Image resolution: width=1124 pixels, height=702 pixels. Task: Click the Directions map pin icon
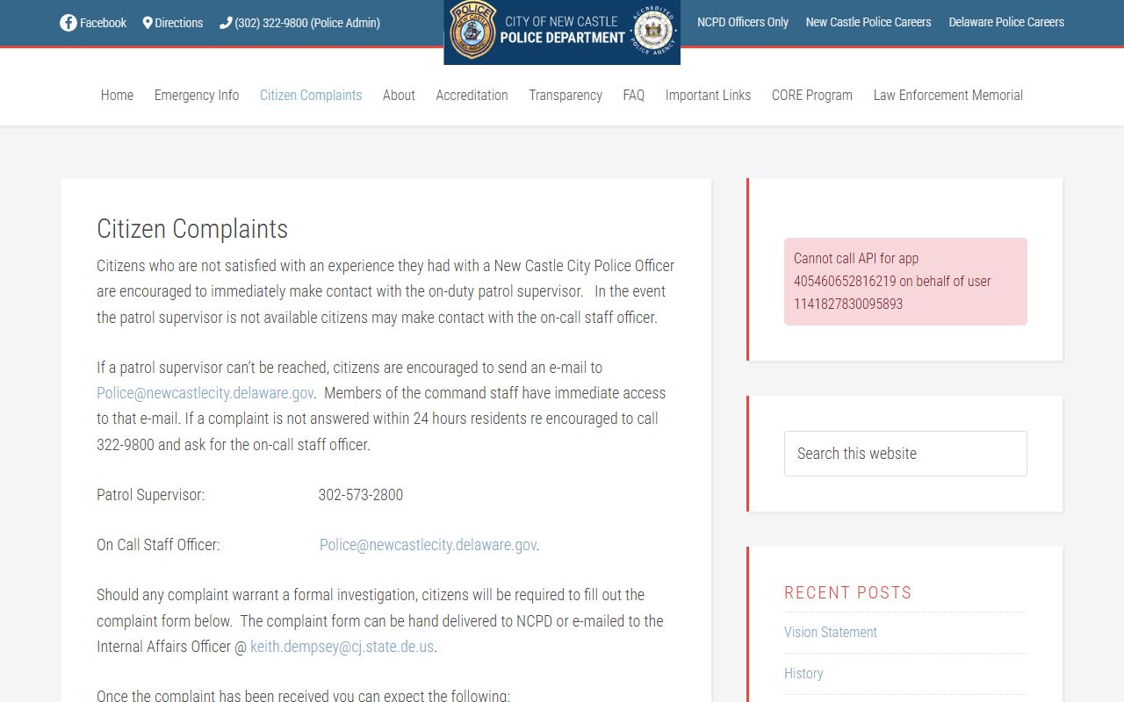tap(148, 23)
